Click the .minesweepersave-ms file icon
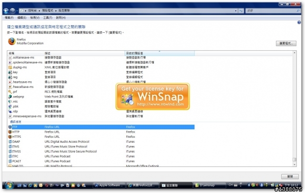 click(10, 116)
